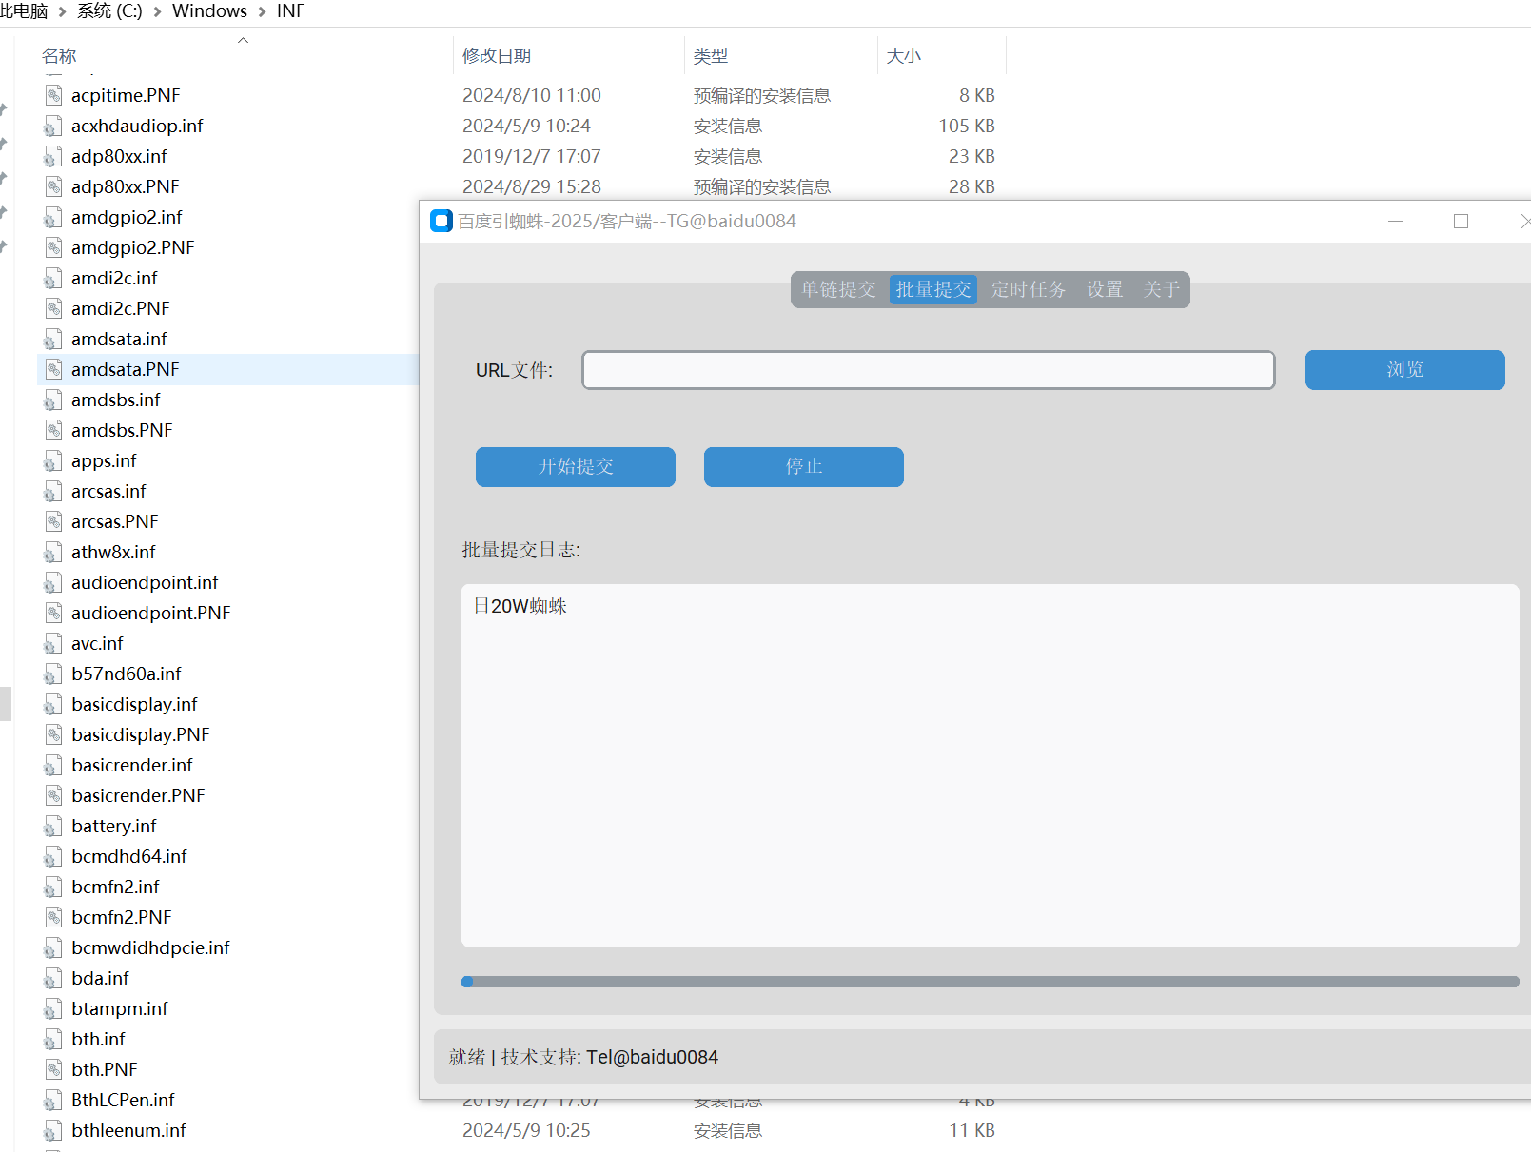Click the basicrender.PNF file icon
The image size is (1531, 1152).
53,795
